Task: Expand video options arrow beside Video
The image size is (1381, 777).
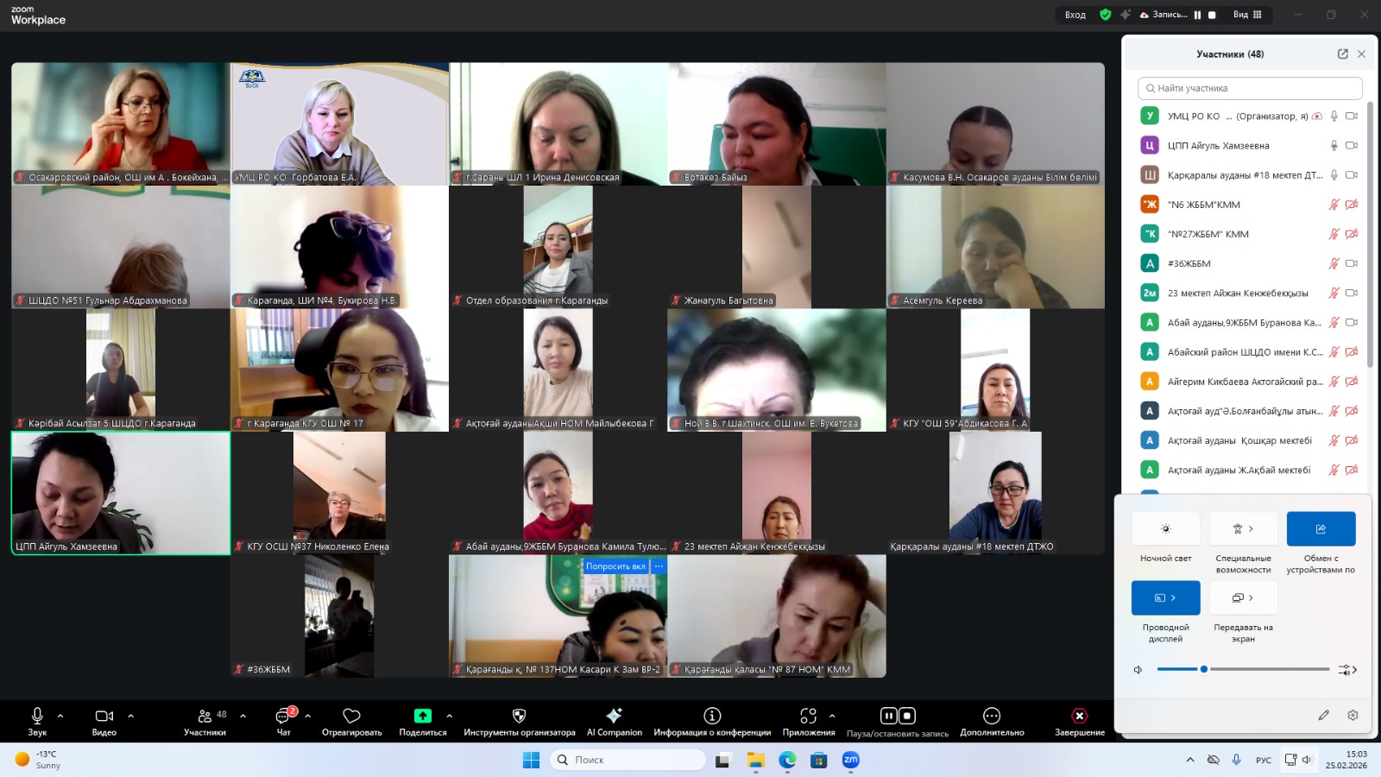Action: pyautogui.click(x=131, y=716)
